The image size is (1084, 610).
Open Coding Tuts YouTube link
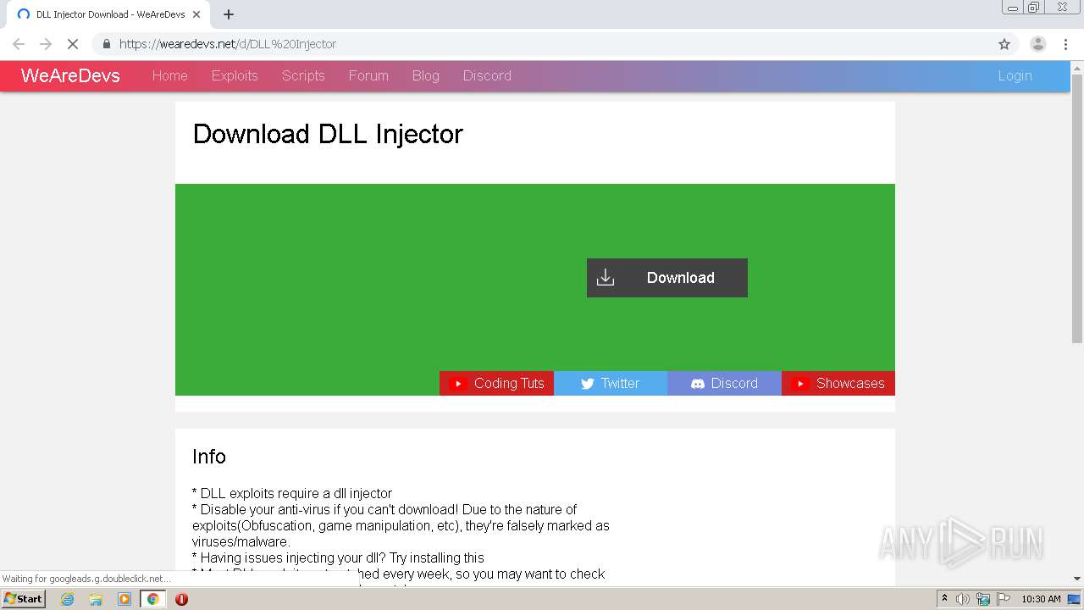point(496,383)
